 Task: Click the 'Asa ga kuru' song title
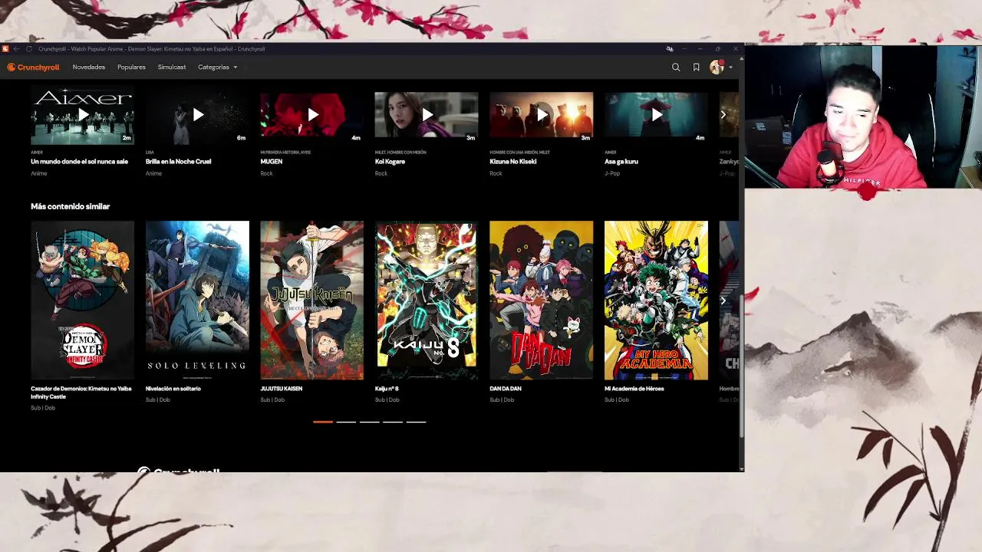621,162
